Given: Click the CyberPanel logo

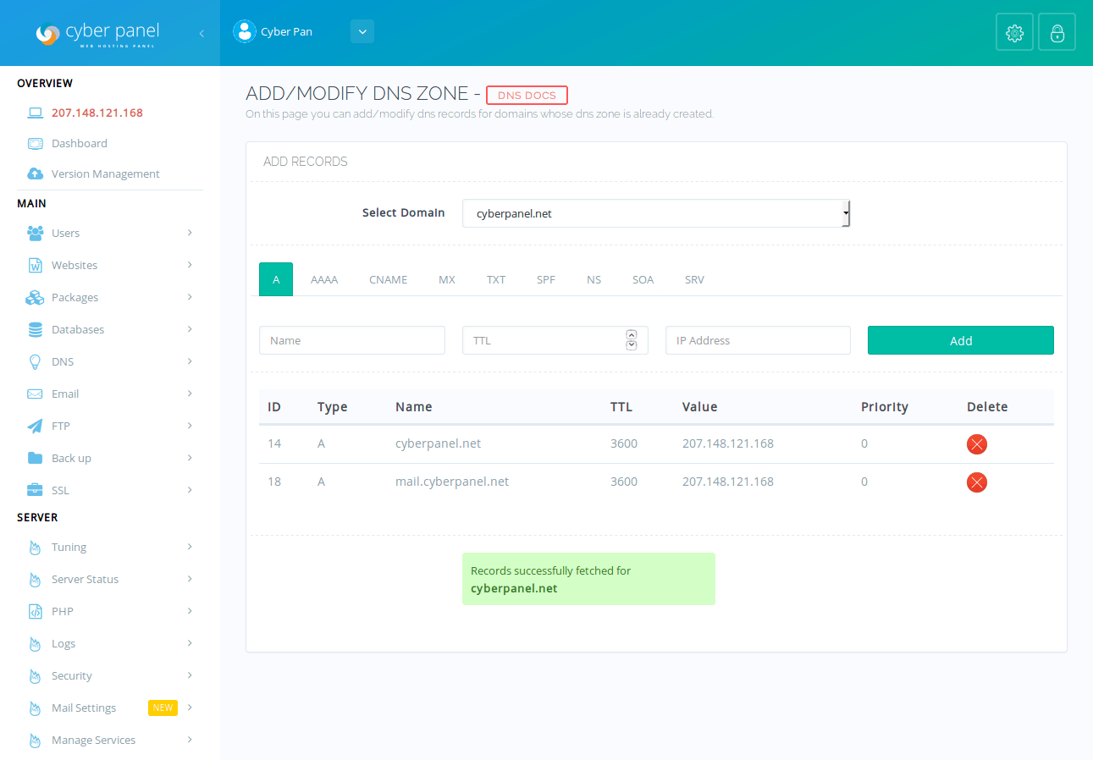Looking at the screenshot, I should point(97,33).
